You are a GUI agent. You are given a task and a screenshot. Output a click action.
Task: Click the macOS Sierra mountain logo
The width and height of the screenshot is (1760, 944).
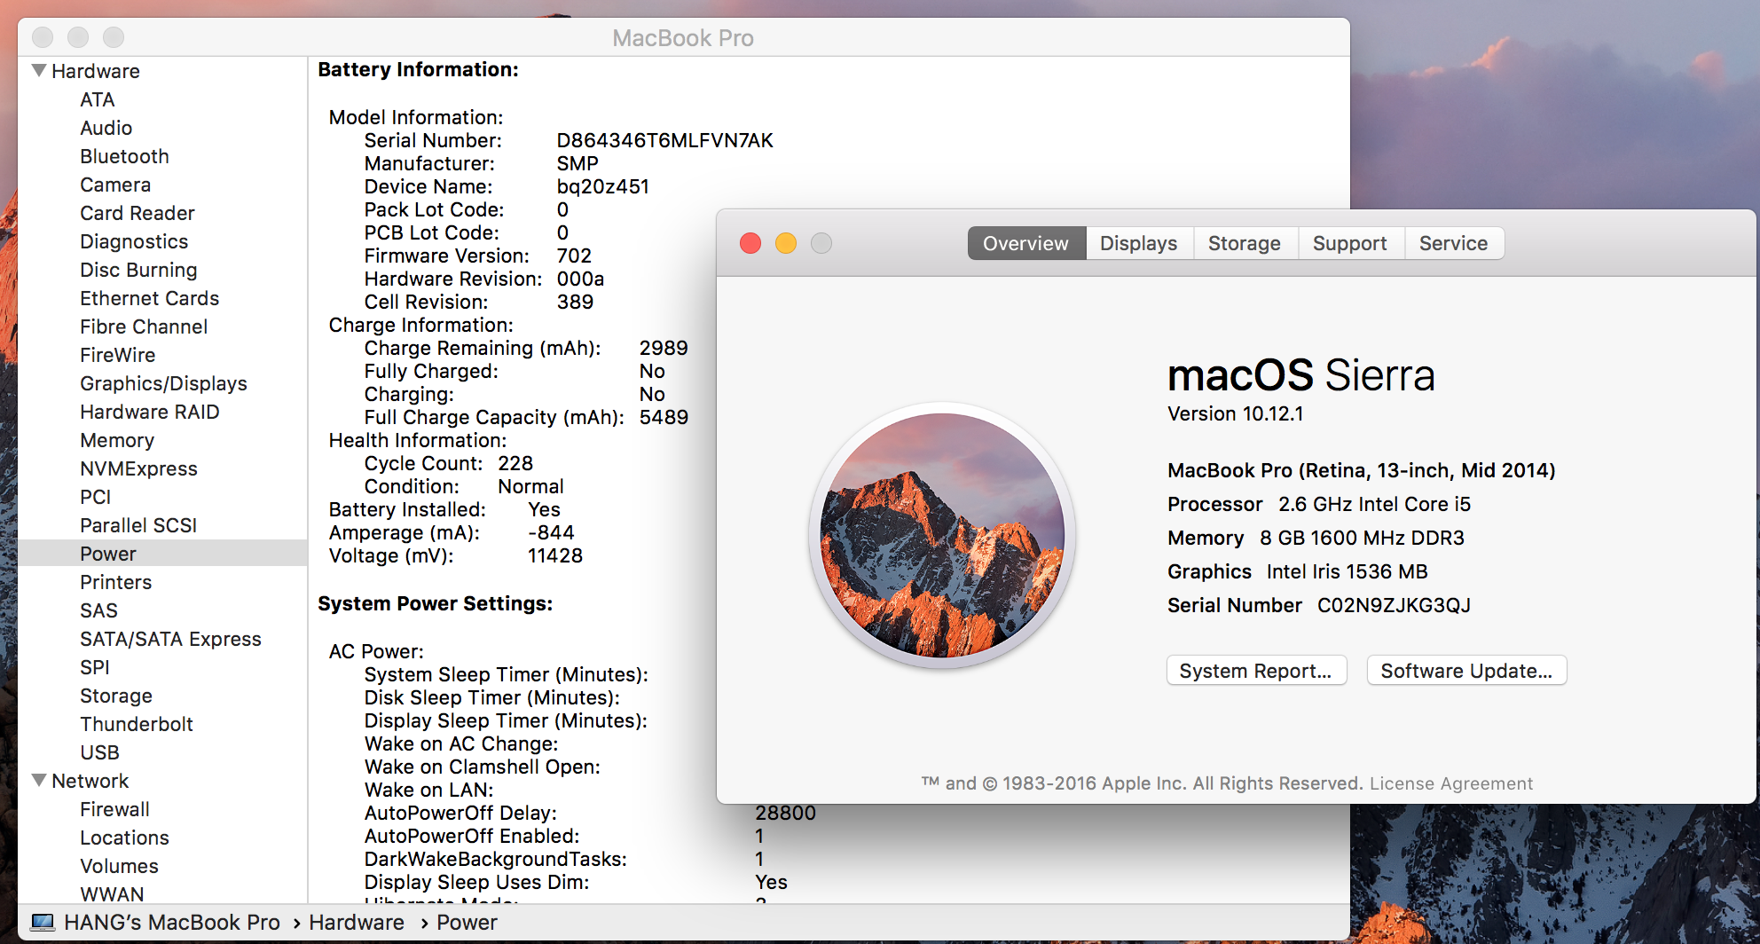point(942,535)
